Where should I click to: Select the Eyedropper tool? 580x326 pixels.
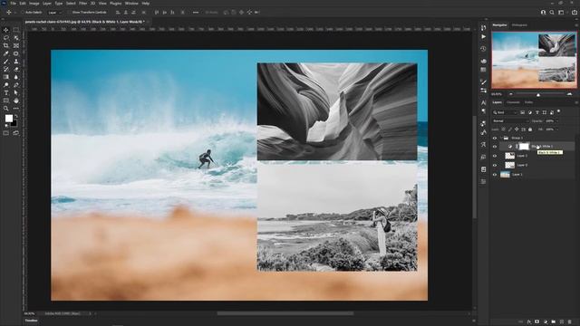click(6, 53)
